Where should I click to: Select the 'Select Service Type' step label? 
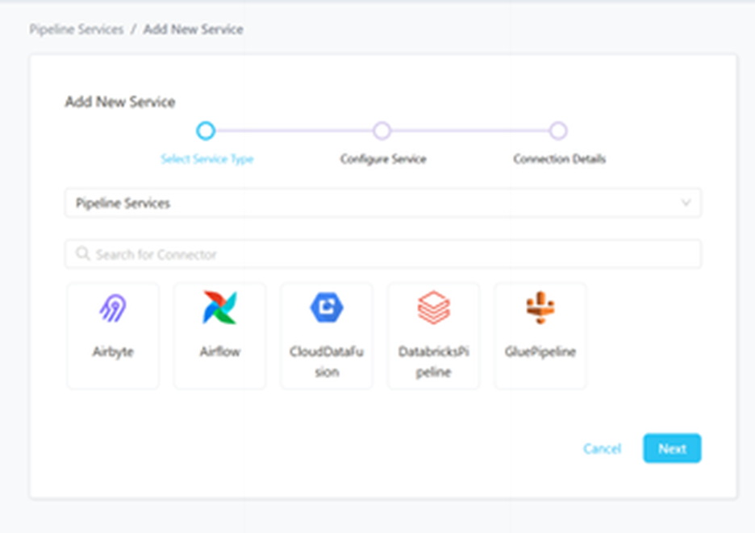click(x=207, y=159)
